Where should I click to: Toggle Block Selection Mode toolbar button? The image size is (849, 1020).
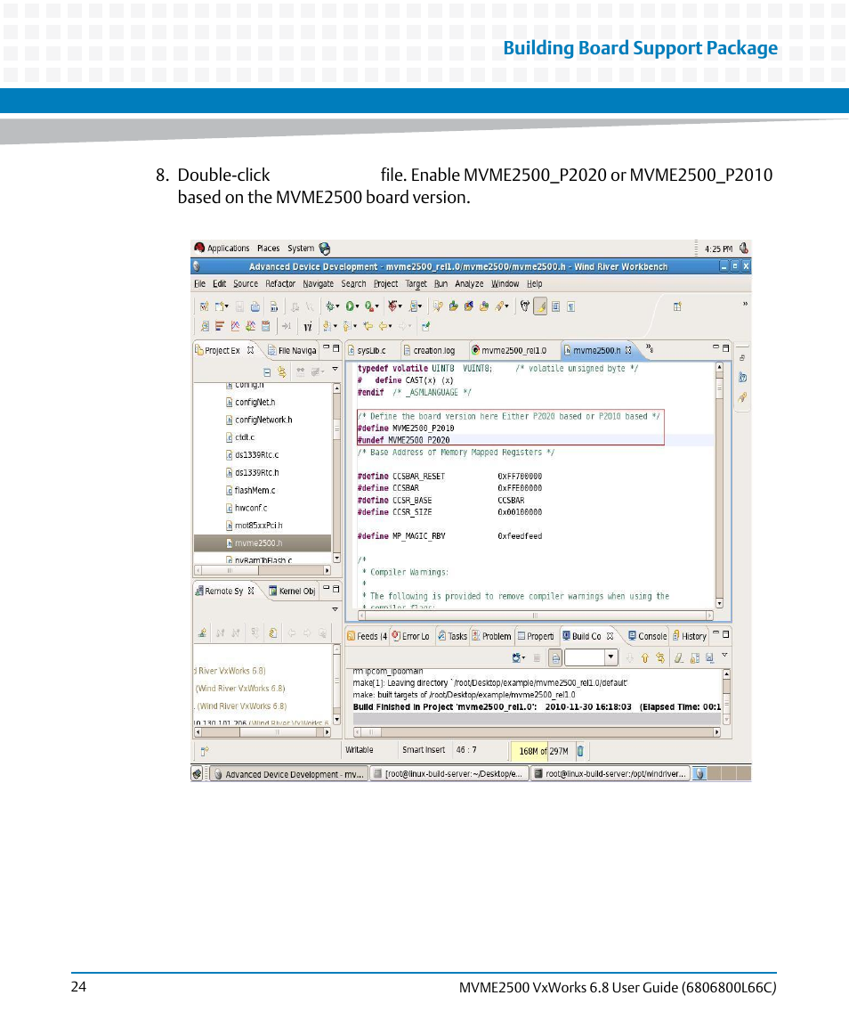pos(556,306)
